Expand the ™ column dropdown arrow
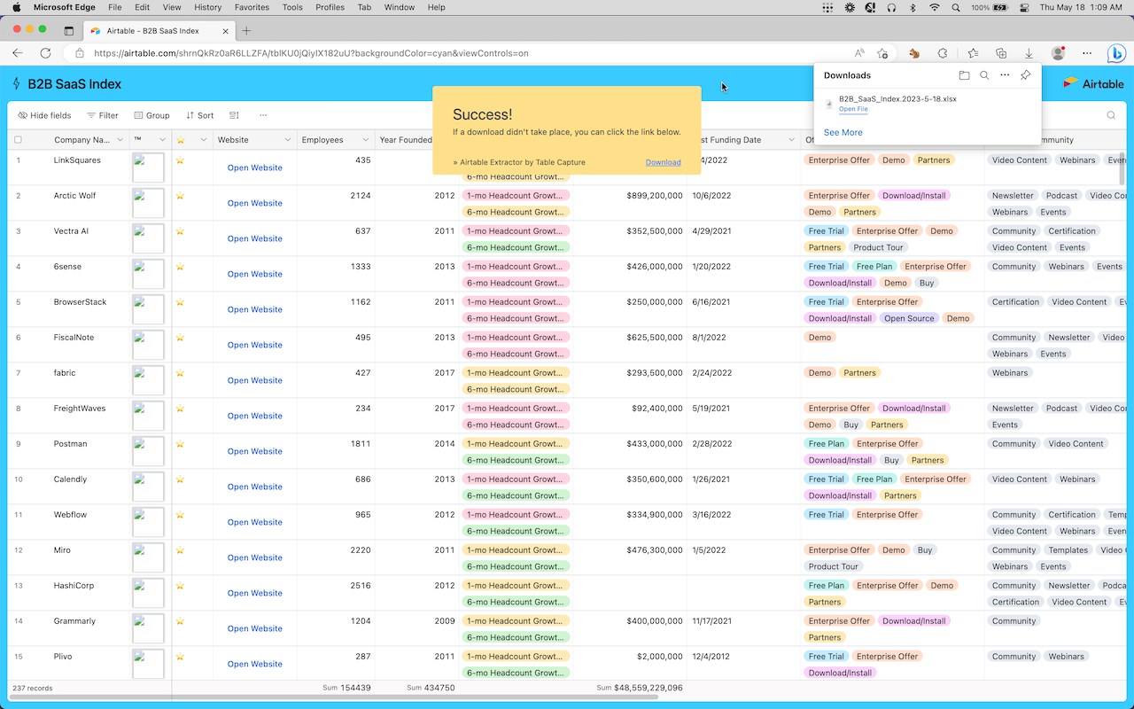The height and width of the screenshot is (709, 1134). (162, 140)
